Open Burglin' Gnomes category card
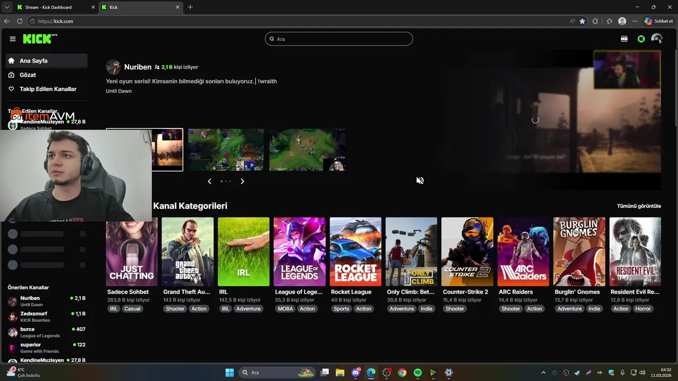The height and width of the screenshot is (381, 678). pyautogui.click(x=579, y=252)
